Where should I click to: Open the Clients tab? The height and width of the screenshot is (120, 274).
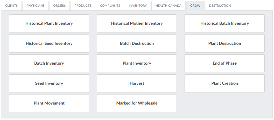pos(11,6)
